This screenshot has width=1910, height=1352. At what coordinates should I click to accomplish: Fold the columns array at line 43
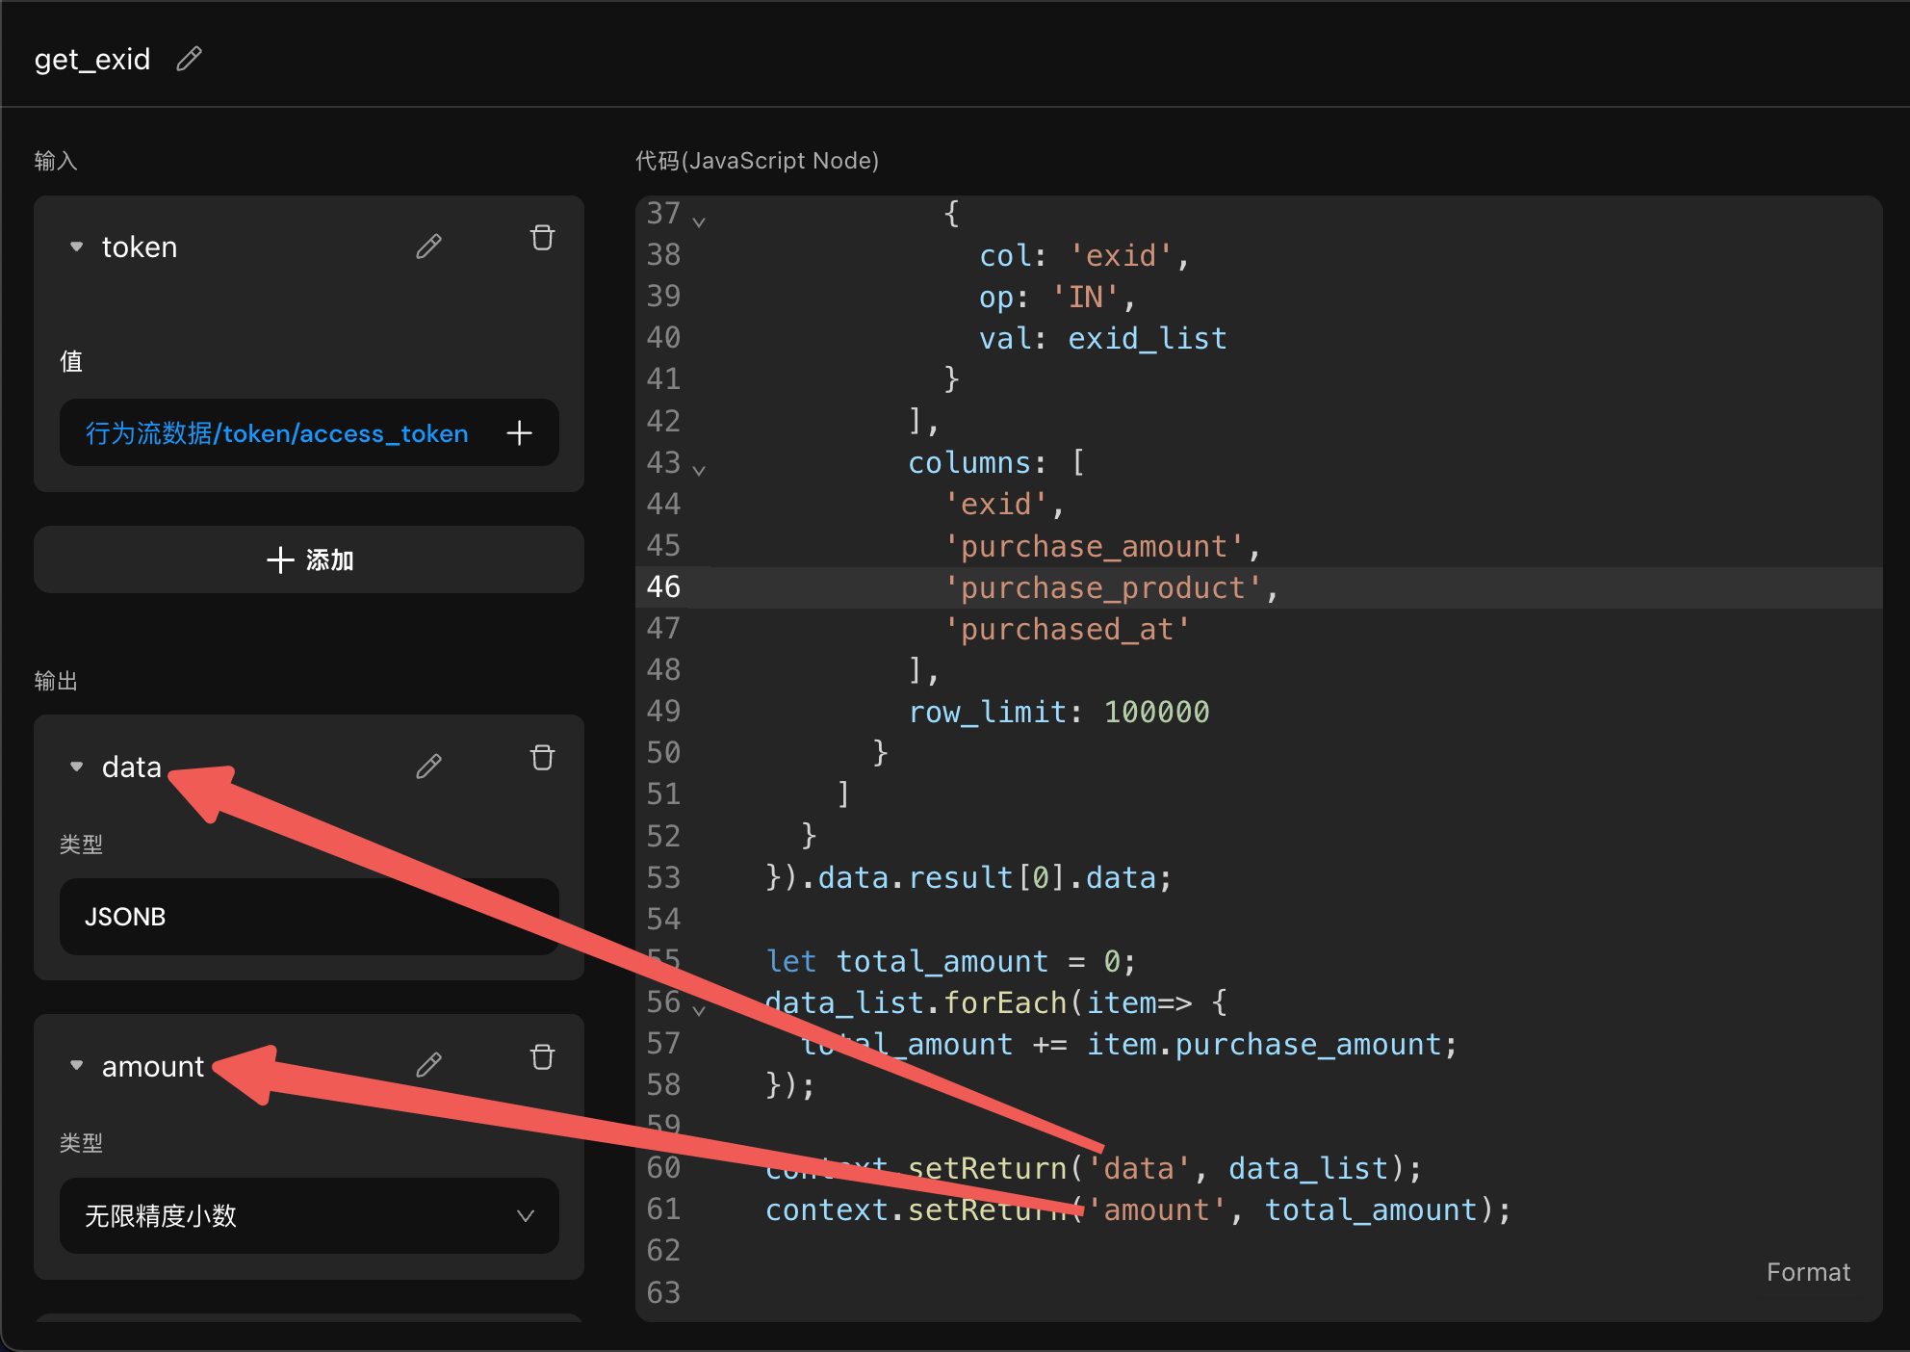click(x=700, y=471)
